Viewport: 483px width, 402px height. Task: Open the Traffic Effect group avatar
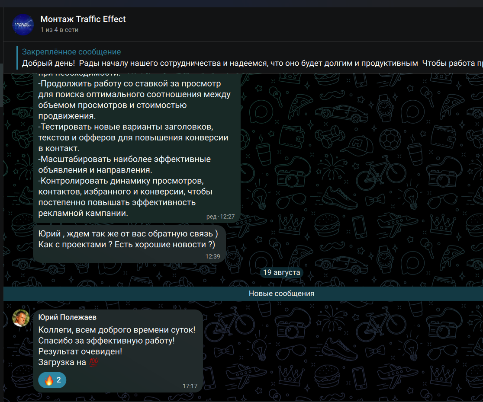(23, 25)
